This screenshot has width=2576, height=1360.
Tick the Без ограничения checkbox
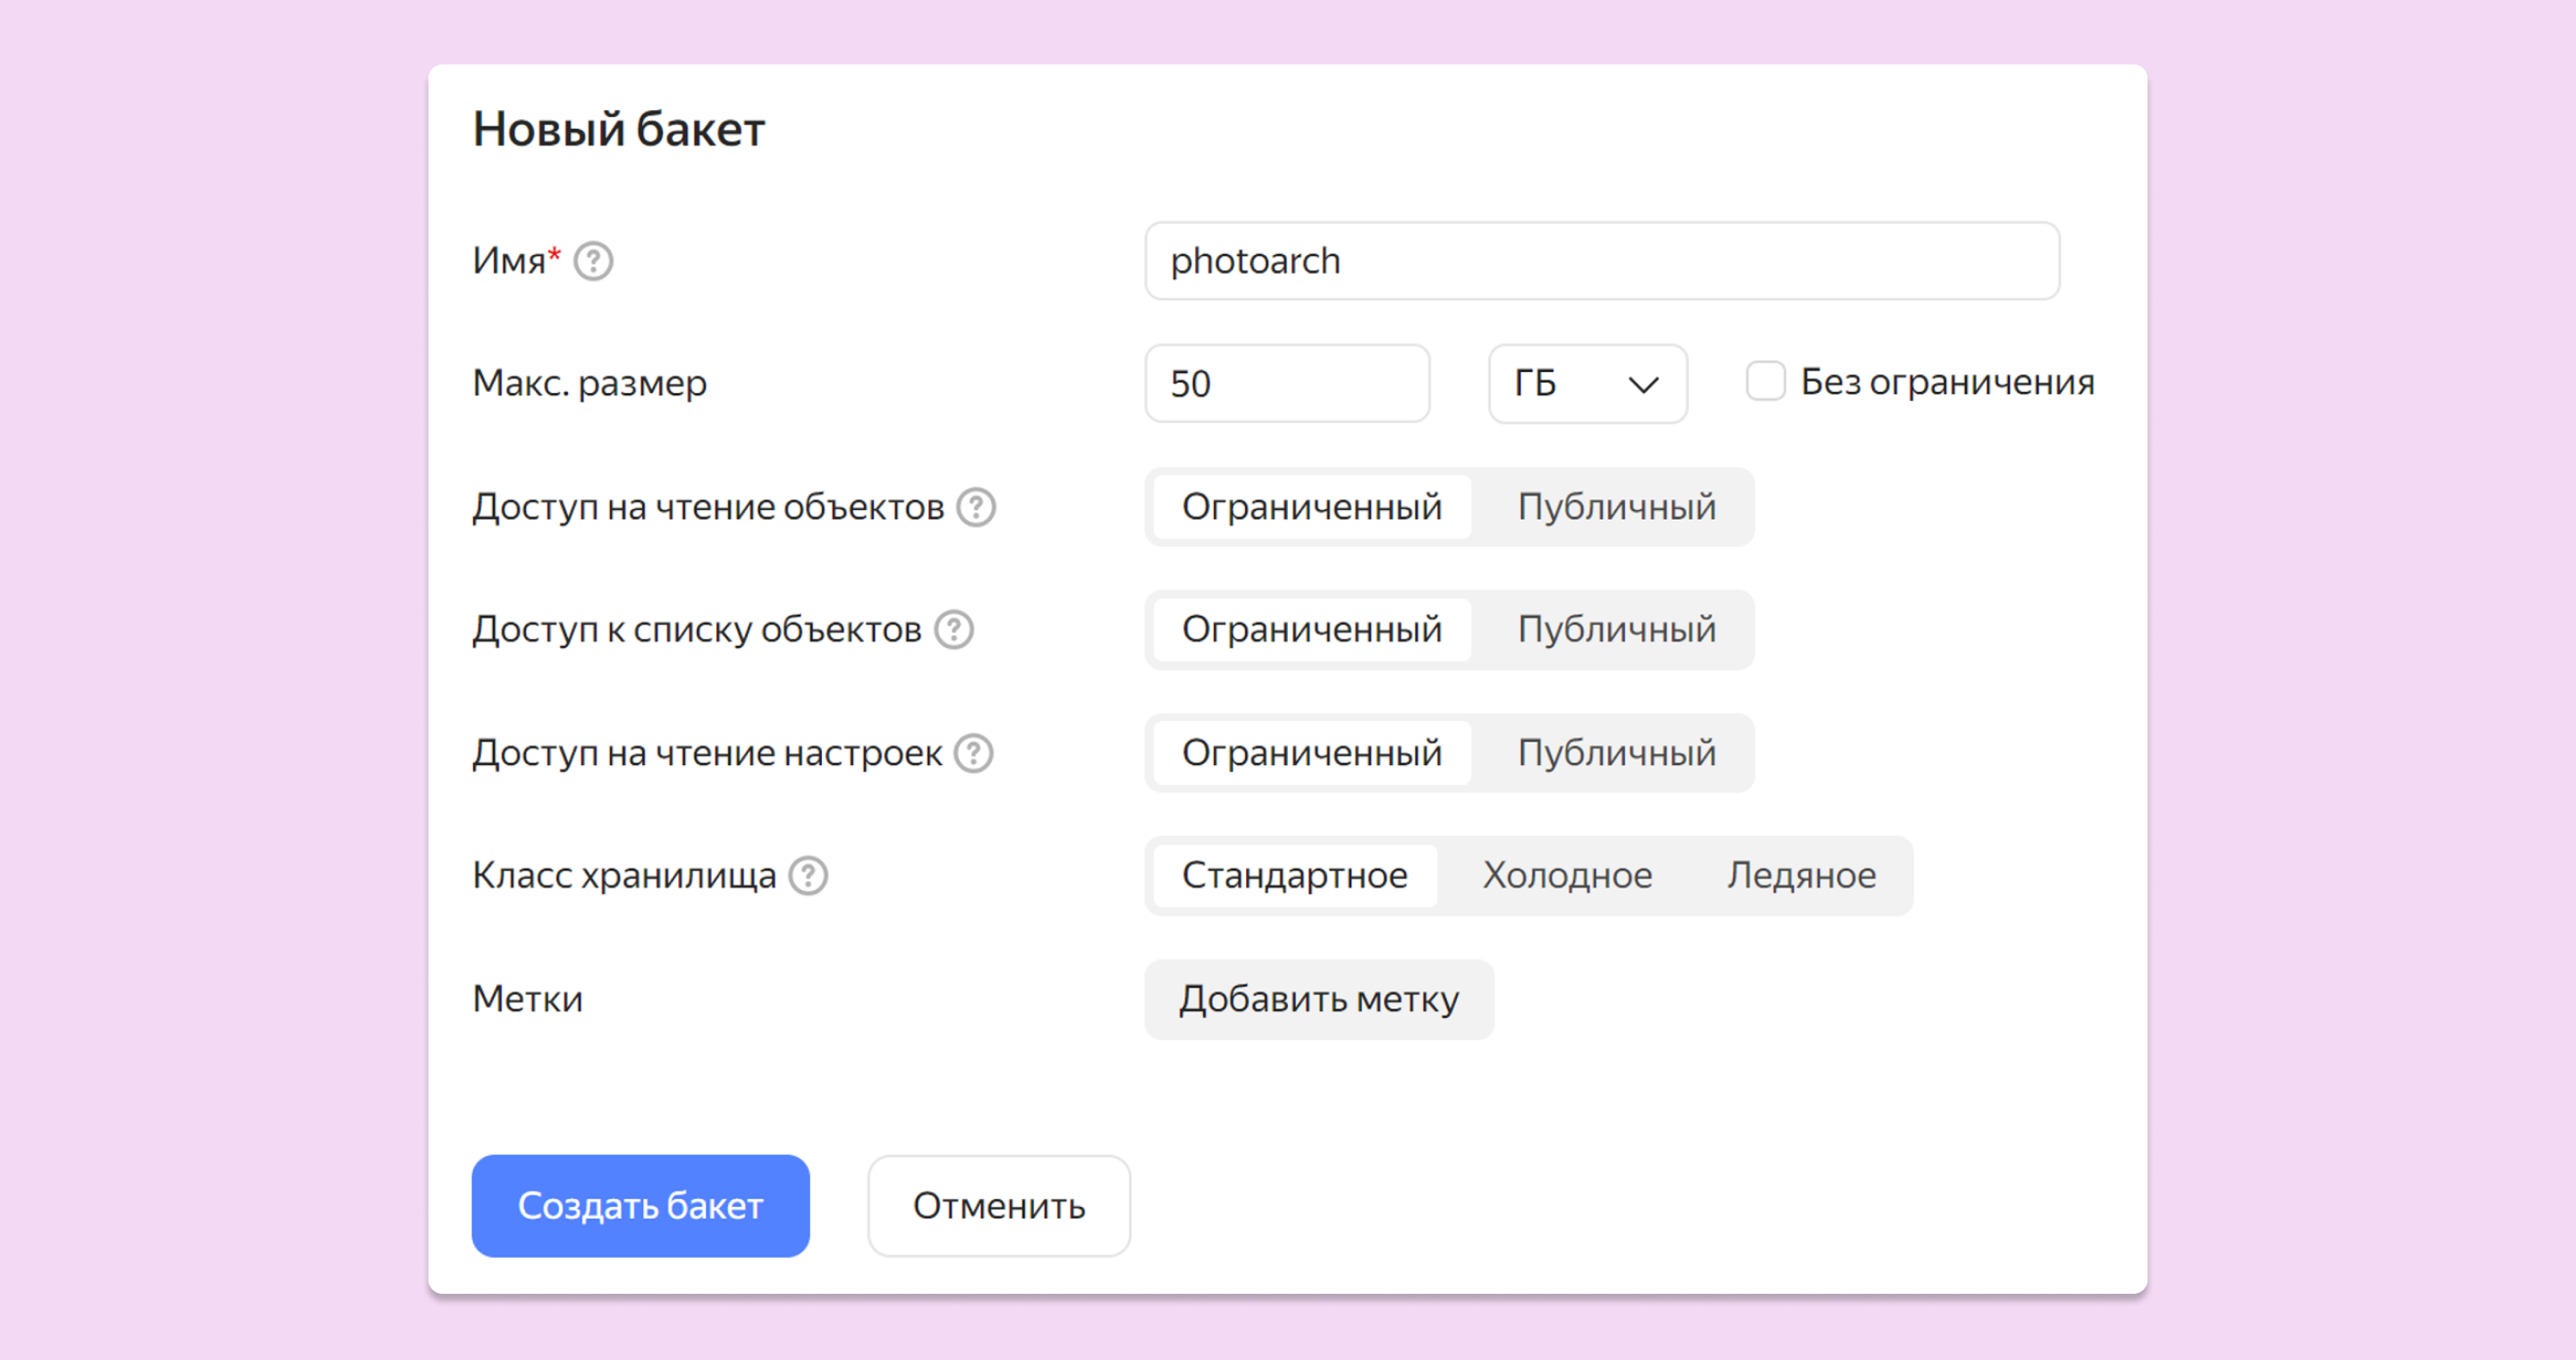point(1765,382)
